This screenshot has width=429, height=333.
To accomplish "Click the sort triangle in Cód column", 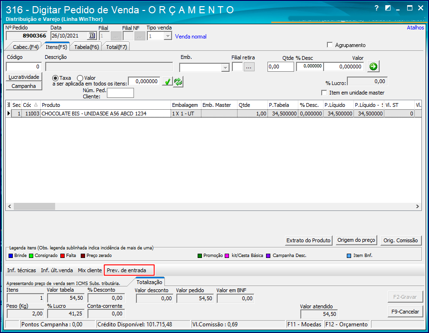I will pyautogui.click(x=36, y=105).
